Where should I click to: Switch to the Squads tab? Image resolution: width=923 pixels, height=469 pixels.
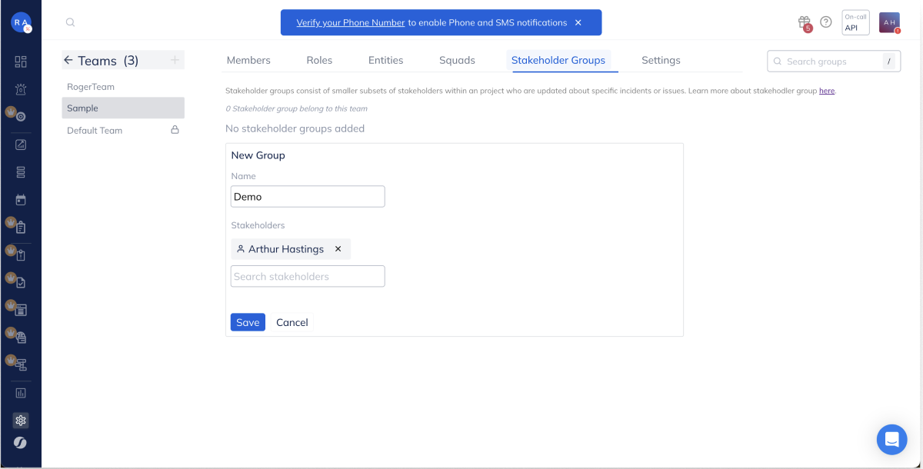(x=457, y=60)
